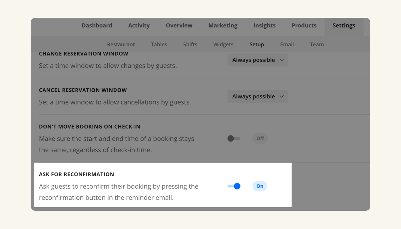Open the Dashboard tab
This screenshot has height=229, width=401.
tap(97, 25)
